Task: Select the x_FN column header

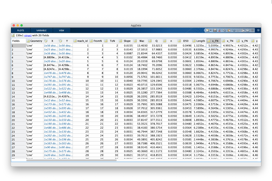Action: pyautogui.click(x=214, y=41)
